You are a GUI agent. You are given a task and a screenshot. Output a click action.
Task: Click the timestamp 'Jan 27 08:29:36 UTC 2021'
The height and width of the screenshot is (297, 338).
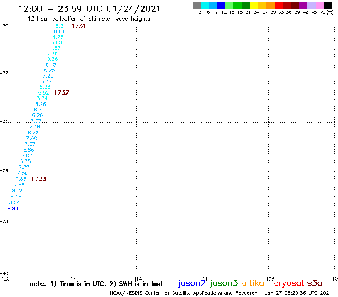click(x=298, y=293)
